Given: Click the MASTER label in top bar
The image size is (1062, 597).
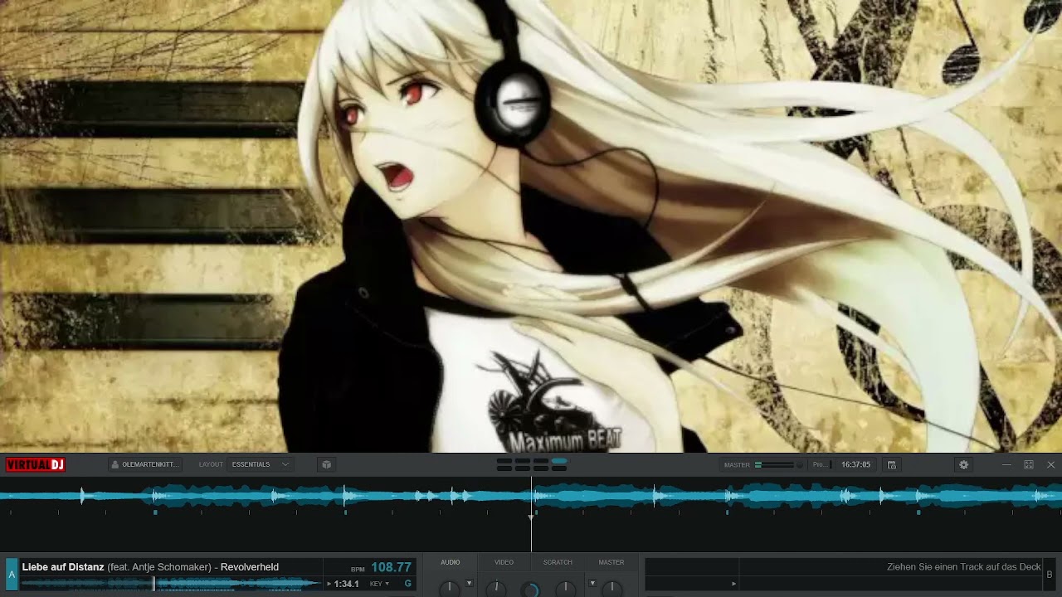Looking at the screenshot, I should click(737, 465).
